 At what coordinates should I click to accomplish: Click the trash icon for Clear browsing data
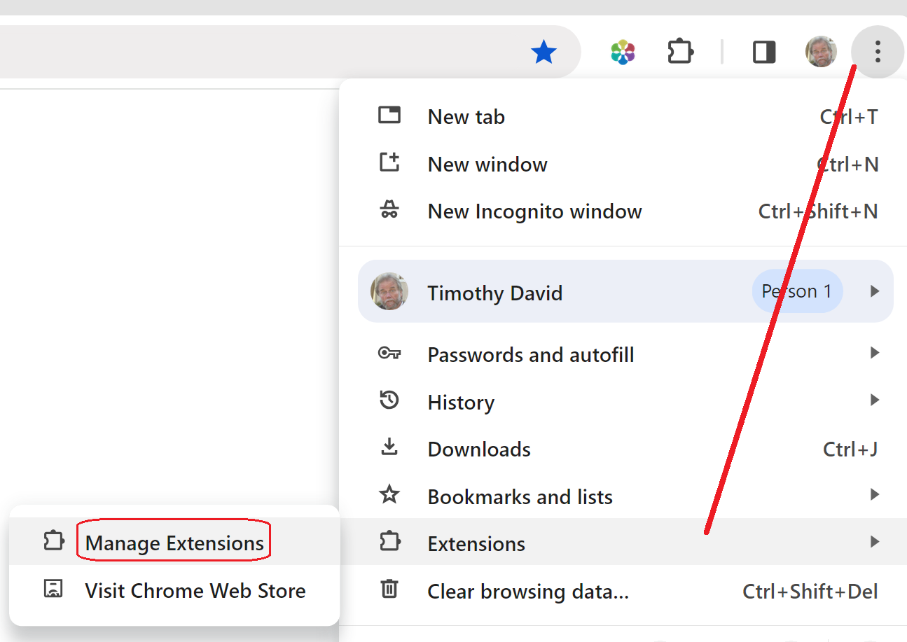(389, 590)
